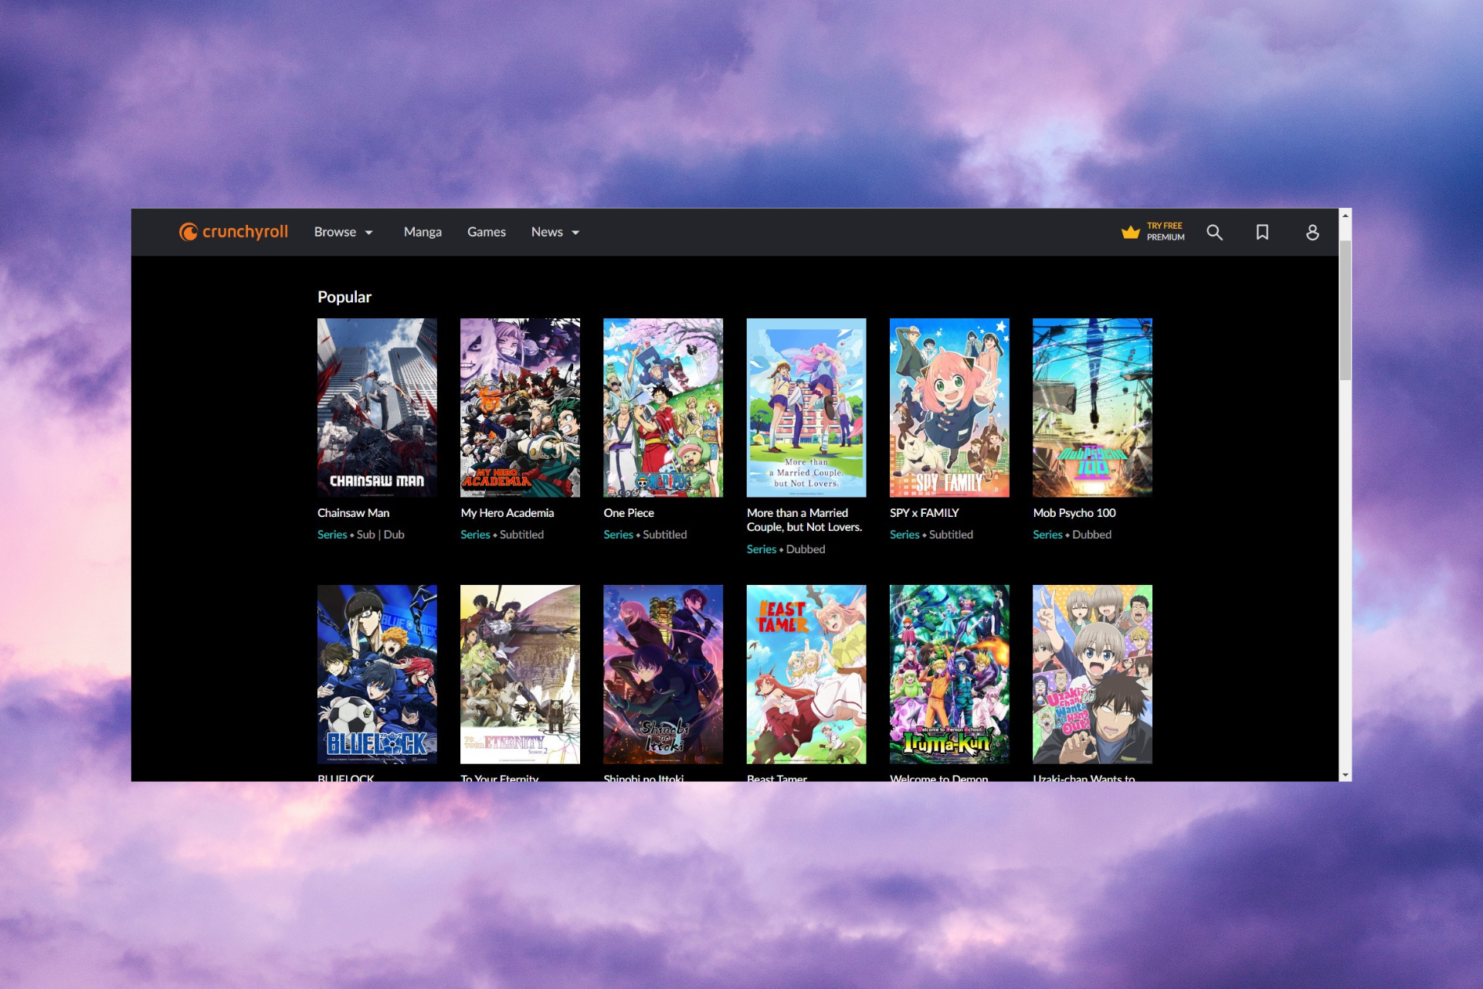Open the user account profile icon
1483x989 pixels.
[x=1312, y=232]
